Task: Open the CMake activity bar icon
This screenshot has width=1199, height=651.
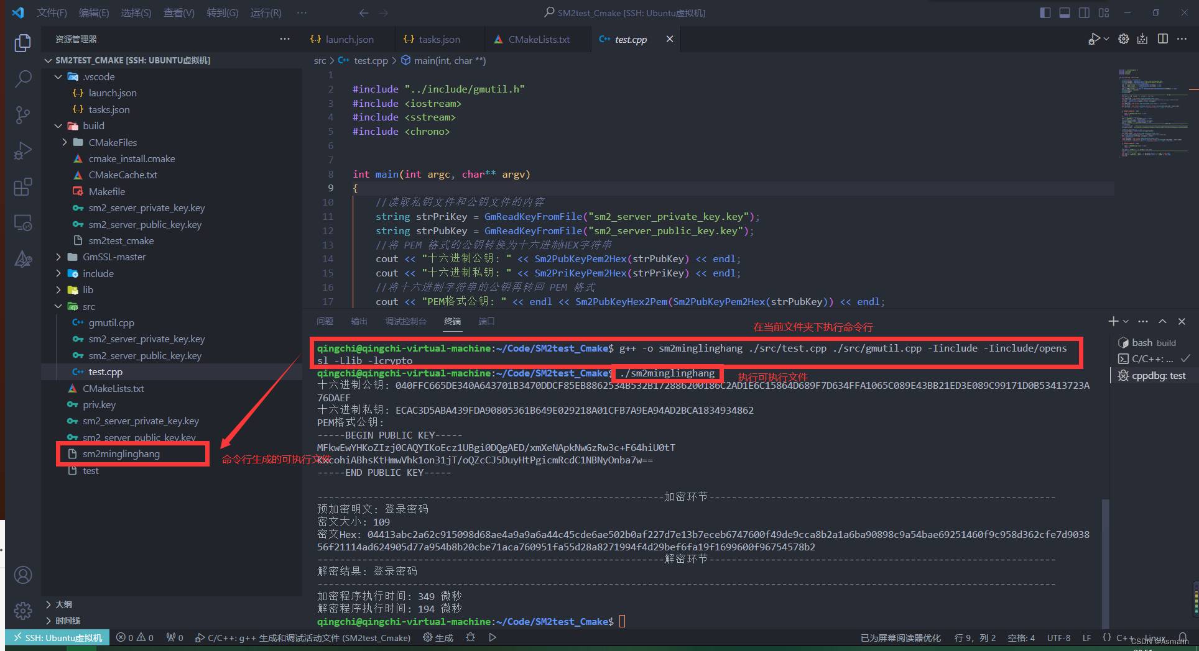Action: (x=23, y=258)
